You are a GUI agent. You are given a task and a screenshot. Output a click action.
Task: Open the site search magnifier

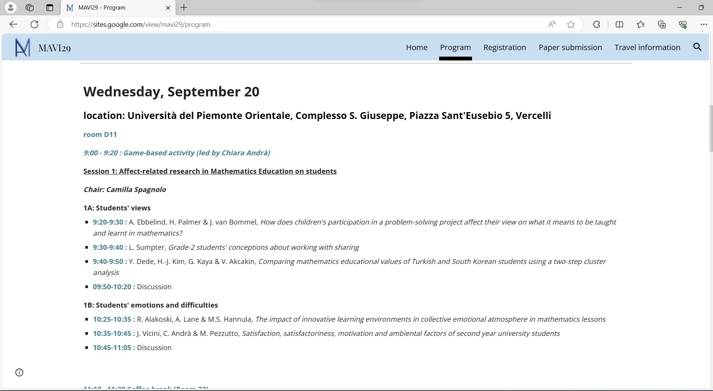tap(697, 47)
